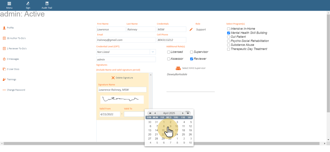Select April 18 in the calendar

tap(184, 130)
